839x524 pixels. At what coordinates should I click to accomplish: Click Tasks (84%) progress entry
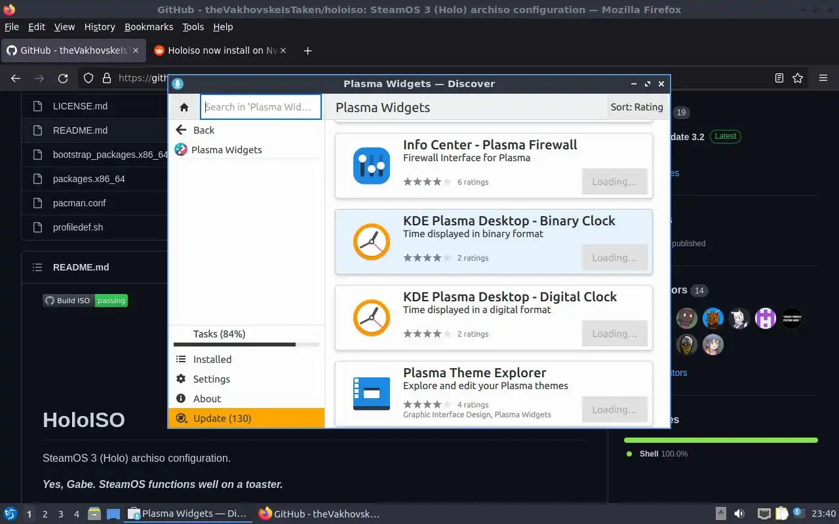point(246,334)
